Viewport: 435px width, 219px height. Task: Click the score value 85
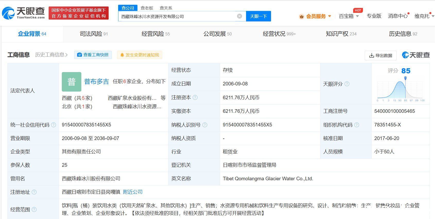(406, 71)
